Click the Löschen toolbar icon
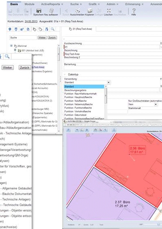The image size is (162, 229). 109,11
